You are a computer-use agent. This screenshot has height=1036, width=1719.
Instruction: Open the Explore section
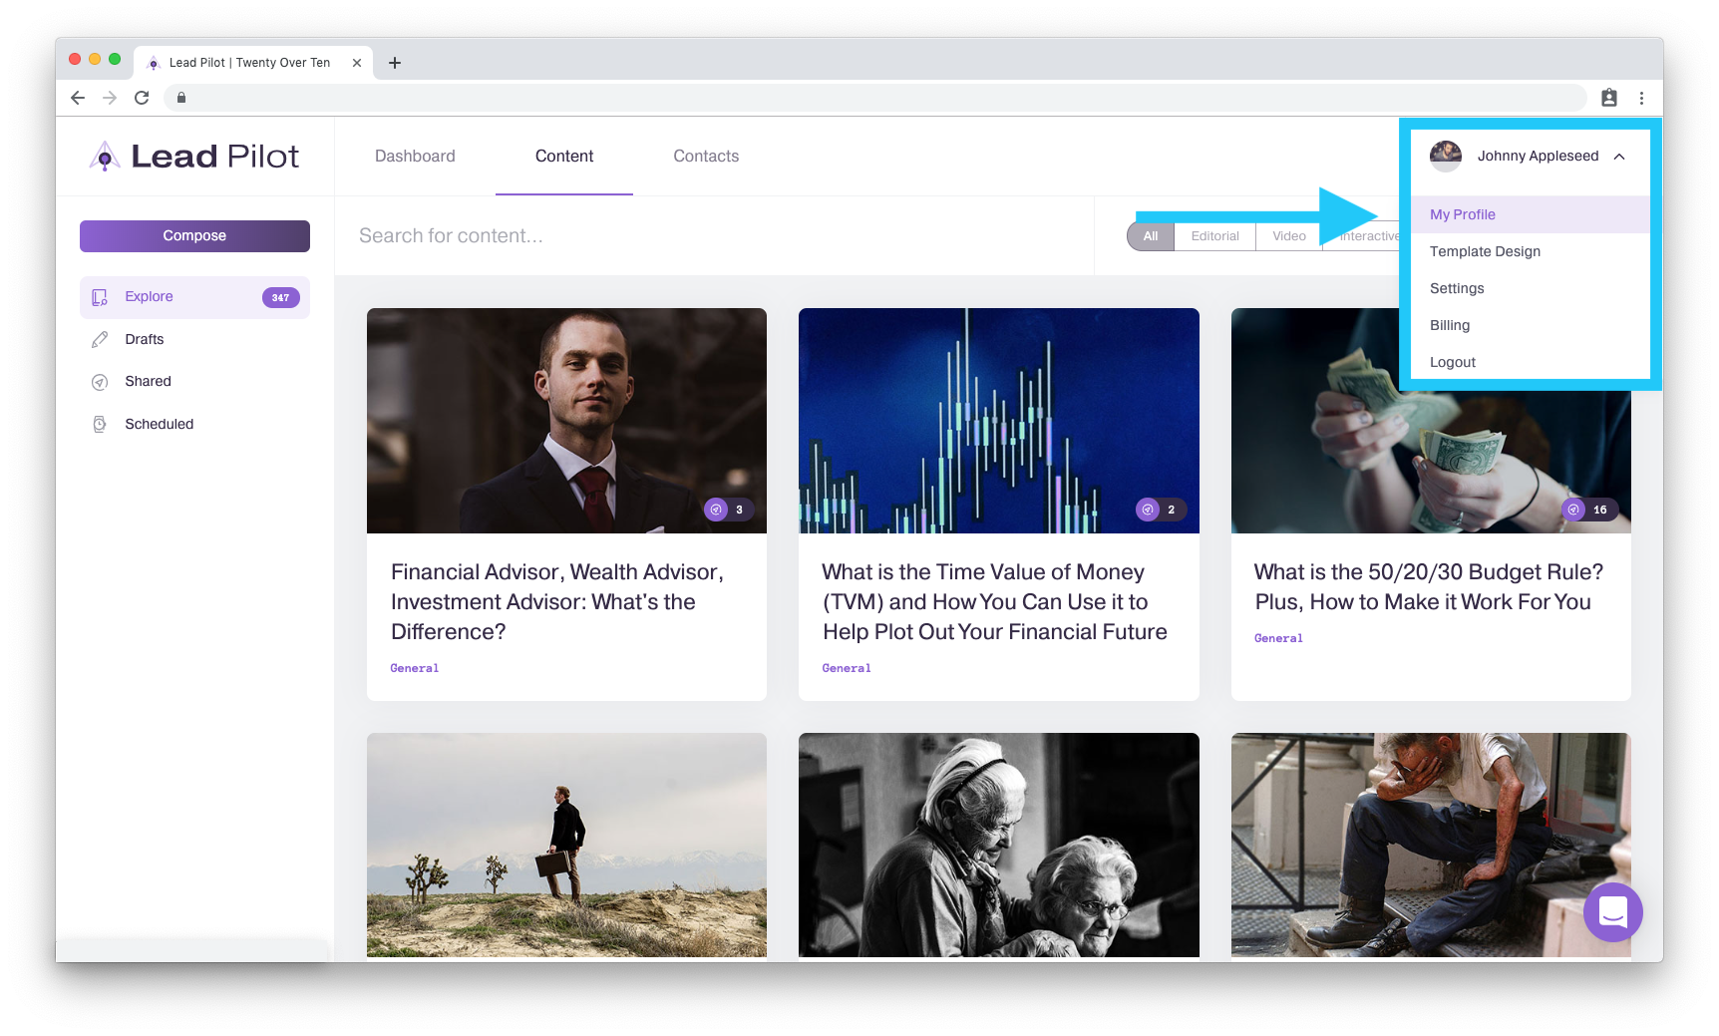194,297
